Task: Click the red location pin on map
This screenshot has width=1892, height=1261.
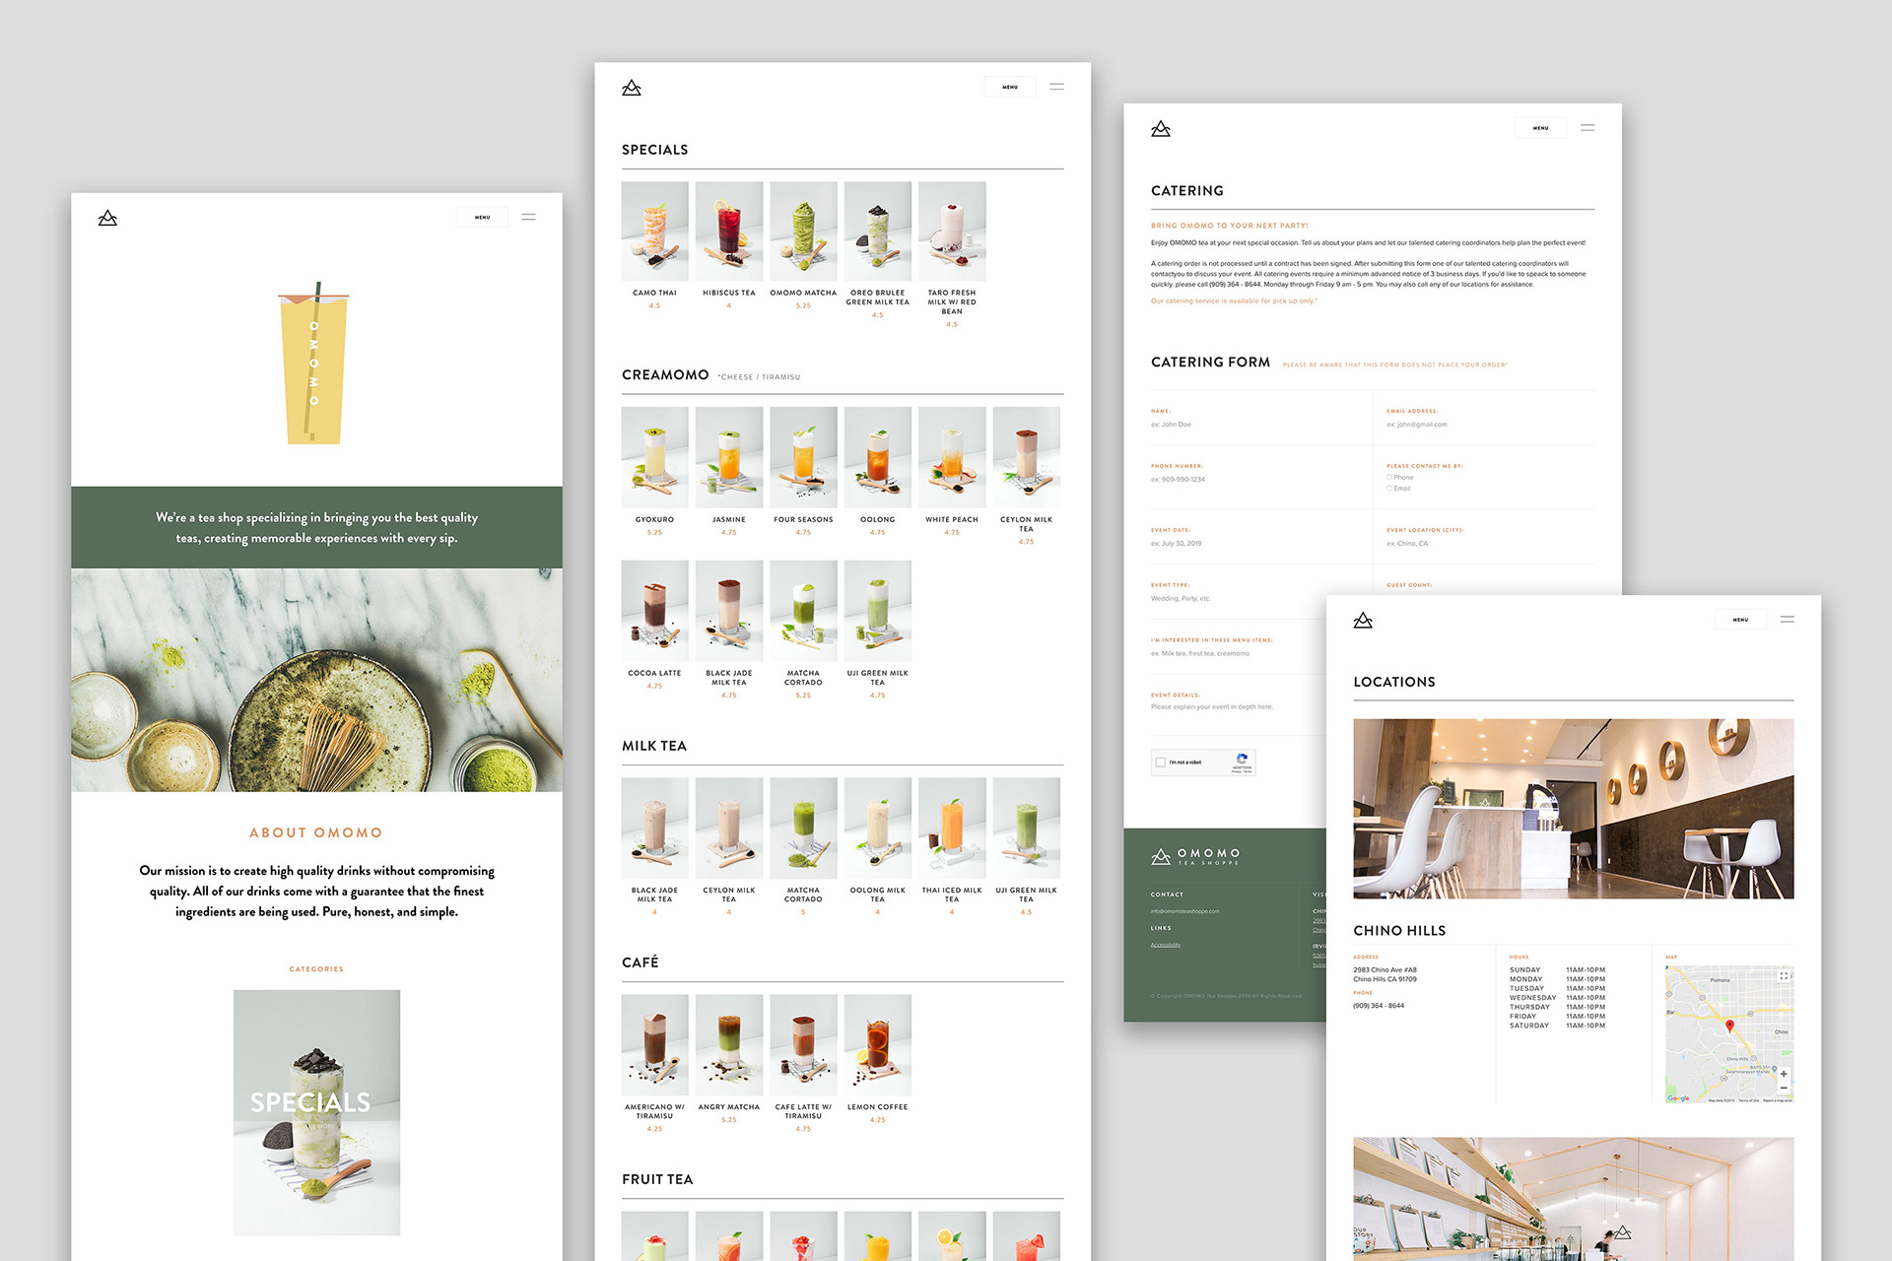Action: [x=1729, y=1027]
